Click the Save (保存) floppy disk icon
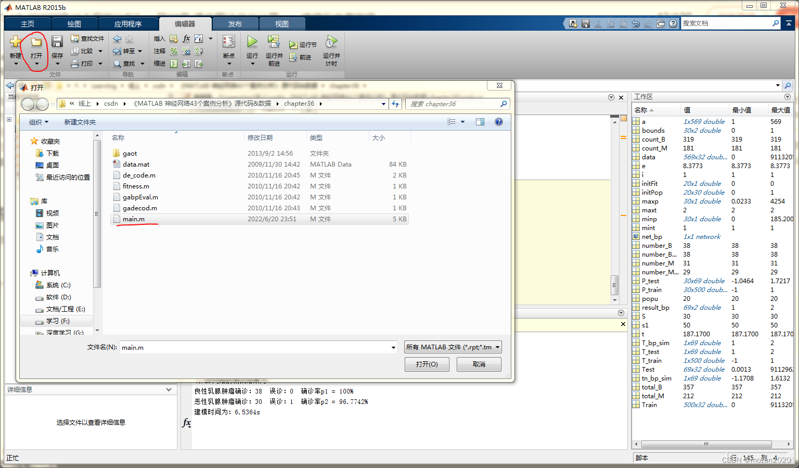799x468 pixels. (57, 42)
